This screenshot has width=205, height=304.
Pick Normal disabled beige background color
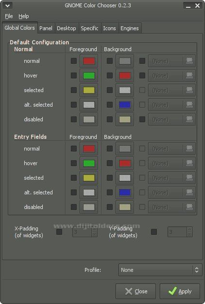click(125, 119)
